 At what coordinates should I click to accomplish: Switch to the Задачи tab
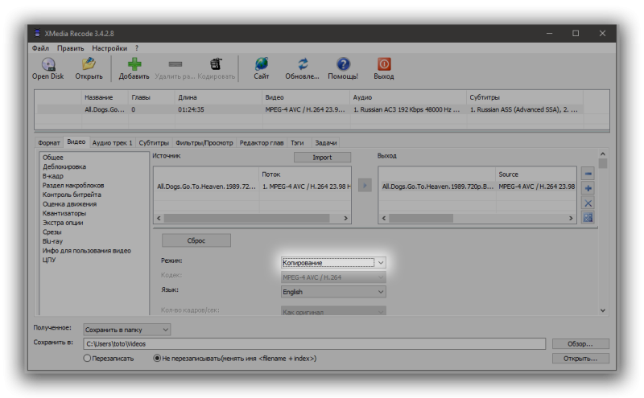326,143
